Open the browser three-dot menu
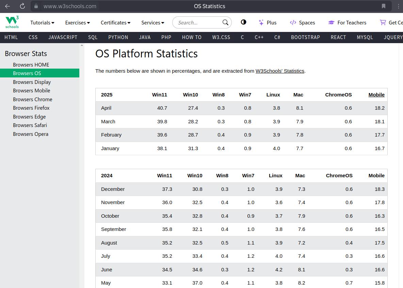403x288 pixels. coord(398,6)
